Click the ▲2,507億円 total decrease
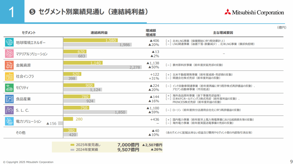 pos(152,145)
